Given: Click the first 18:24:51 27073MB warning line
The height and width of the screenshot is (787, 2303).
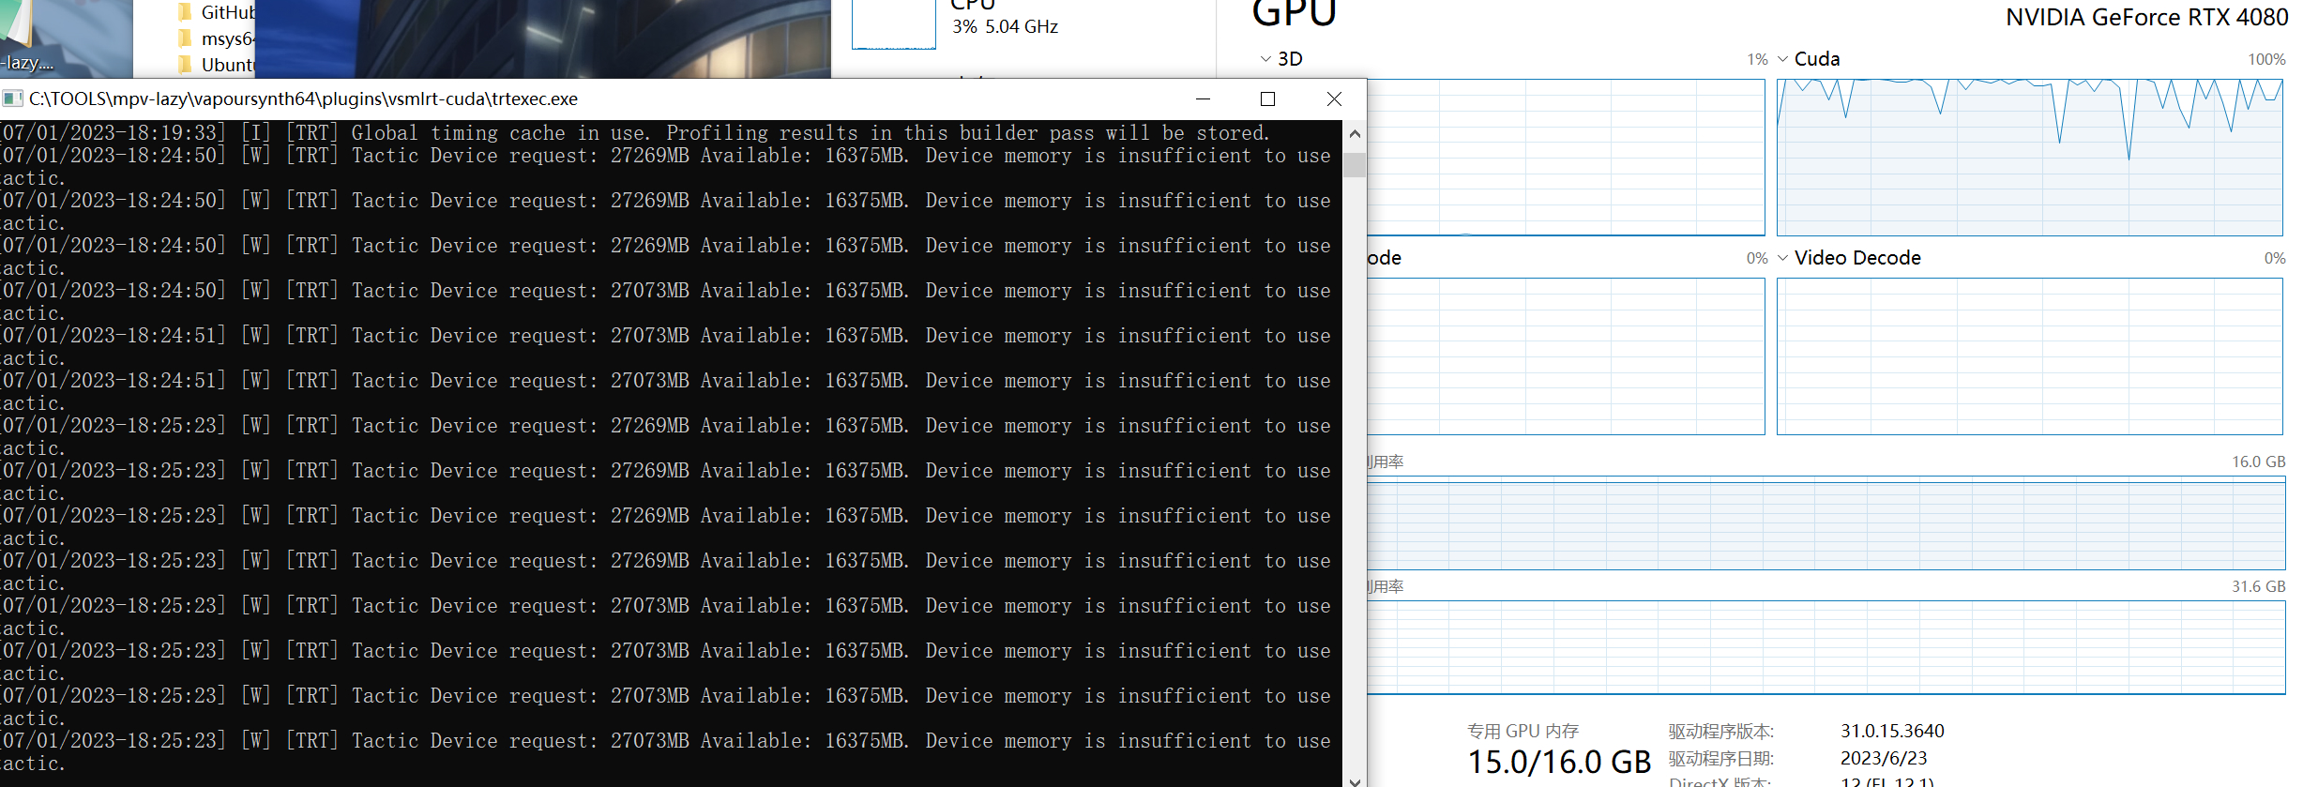Looking at the screenshot, I should click(666, 347).
